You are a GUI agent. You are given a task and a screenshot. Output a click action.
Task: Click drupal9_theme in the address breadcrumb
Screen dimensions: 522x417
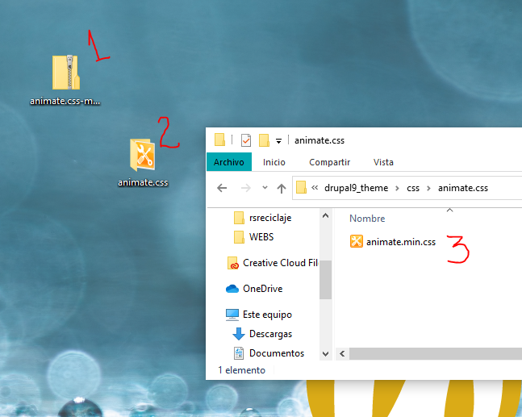click(x=357, y=188)
